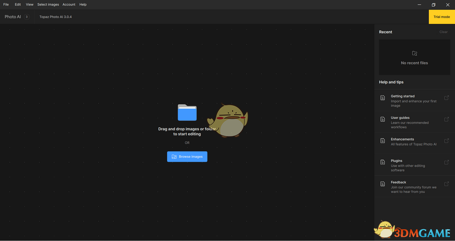Minimize the Topaz Photo AI window
The width and height of the screenshot is (455, 241).
[419, 5]
